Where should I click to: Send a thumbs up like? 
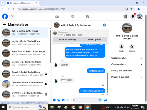[106, 100]
